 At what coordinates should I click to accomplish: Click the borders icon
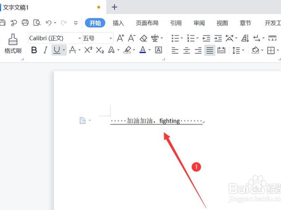(271, 50)
